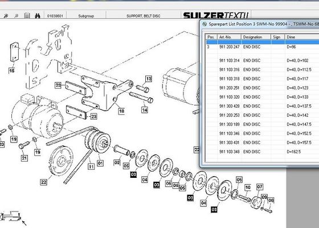Click the D=40, D=123 dimension cell
Screen dimensions: 319x228
[297, 88]
